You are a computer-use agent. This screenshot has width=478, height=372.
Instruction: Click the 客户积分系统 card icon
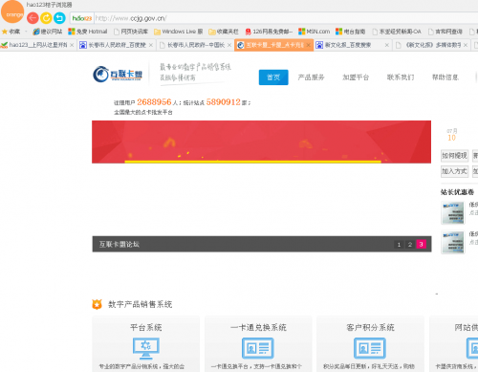[x=370, y=348]
